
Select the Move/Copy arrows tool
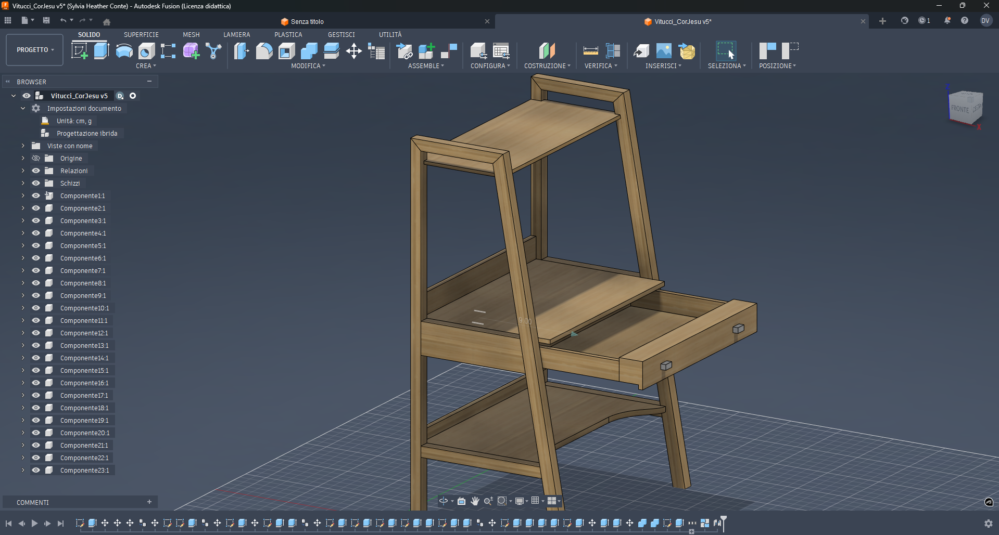[354, 51]
